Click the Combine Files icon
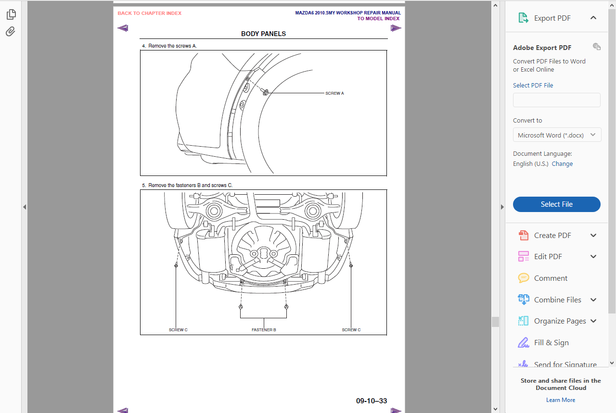Viewport: 616px width, 413px height. (x=523, y=300)
